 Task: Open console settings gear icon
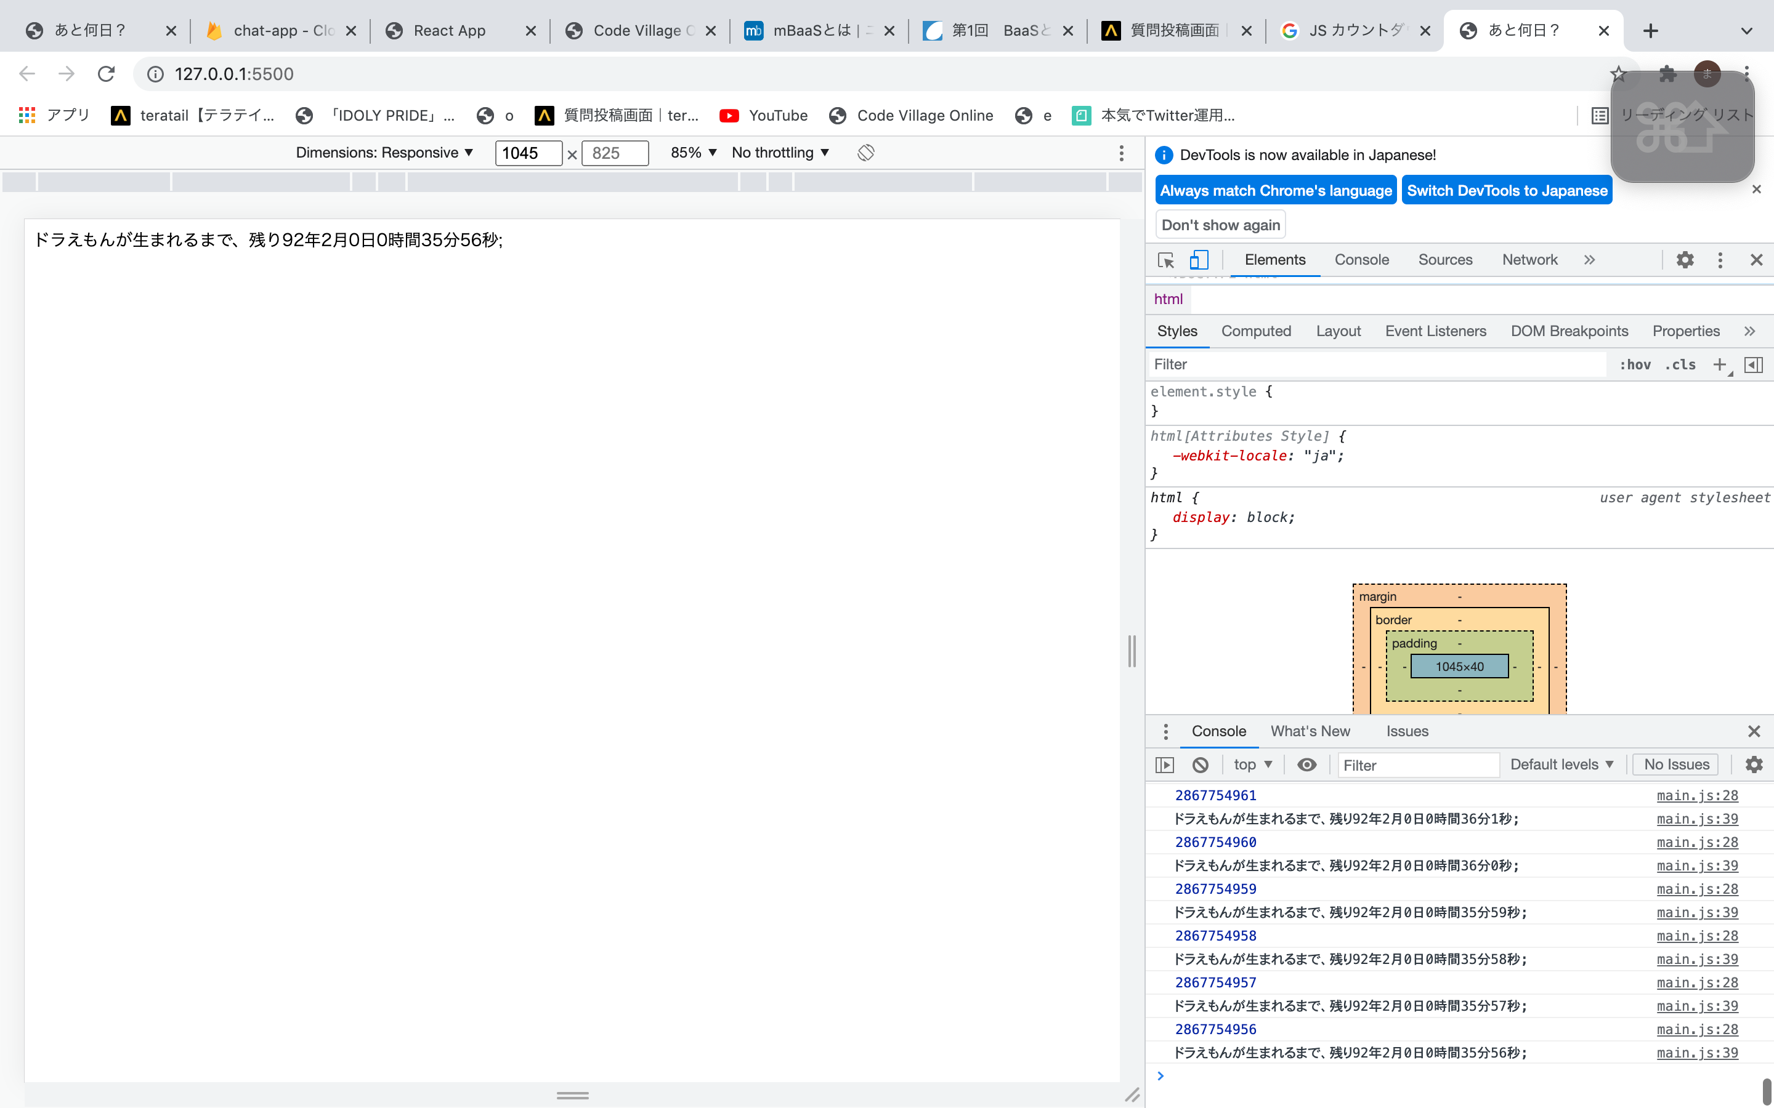[x=1754, y=765]
